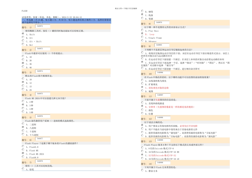The height and width of the screenshot is (178, 252).
Task: Select option B、26 for shape hints
Action: (x=23, y=60)
